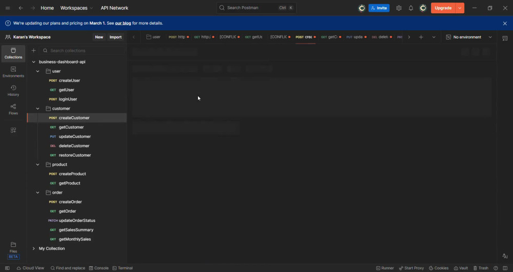This screenshot has width=513, height=272.
Task: Open the Console
Action: coord(99,268)
